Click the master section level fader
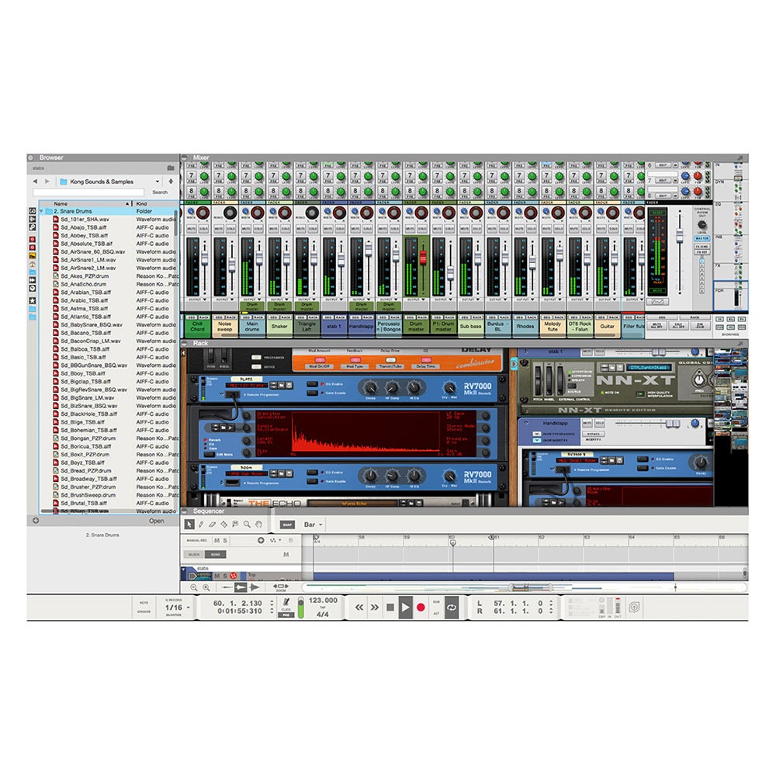 click(x=680, y=234)
